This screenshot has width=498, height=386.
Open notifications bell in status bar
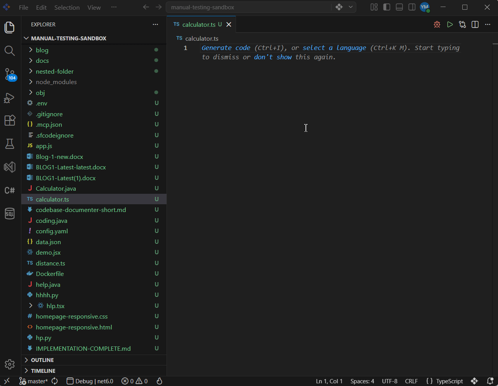point(490,381)
